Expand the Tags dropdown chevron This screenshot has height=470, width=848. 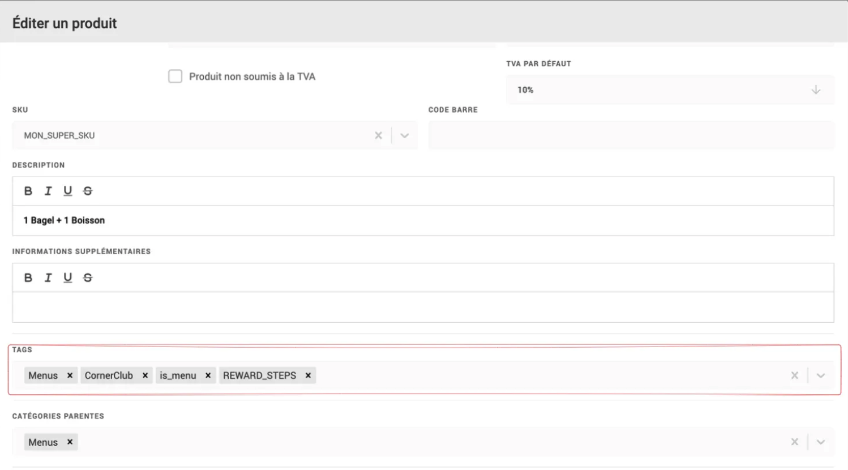821,375
